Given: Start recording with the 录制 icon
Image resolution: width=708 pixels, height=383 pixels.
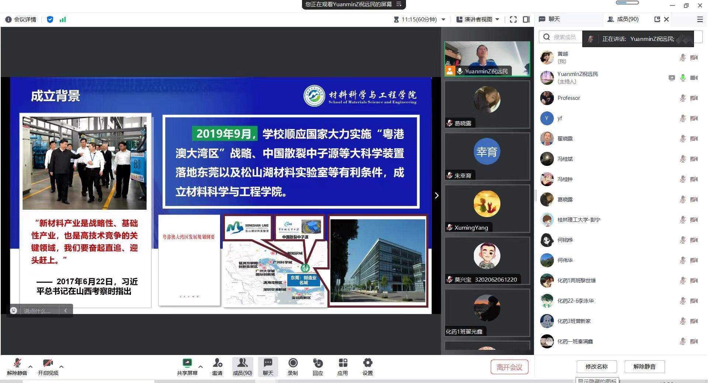Looking at the screenshot, I should (x=293, y=363).
